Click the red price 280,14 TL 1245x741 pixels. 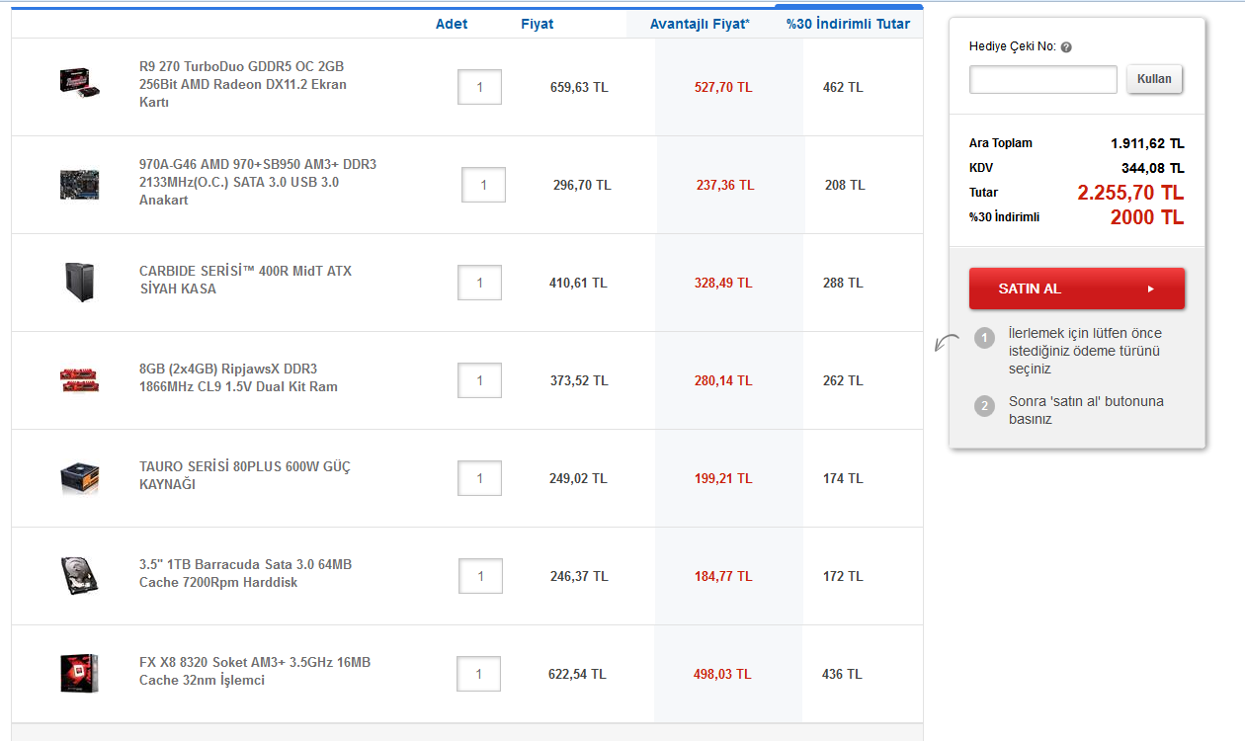(723, 380)
